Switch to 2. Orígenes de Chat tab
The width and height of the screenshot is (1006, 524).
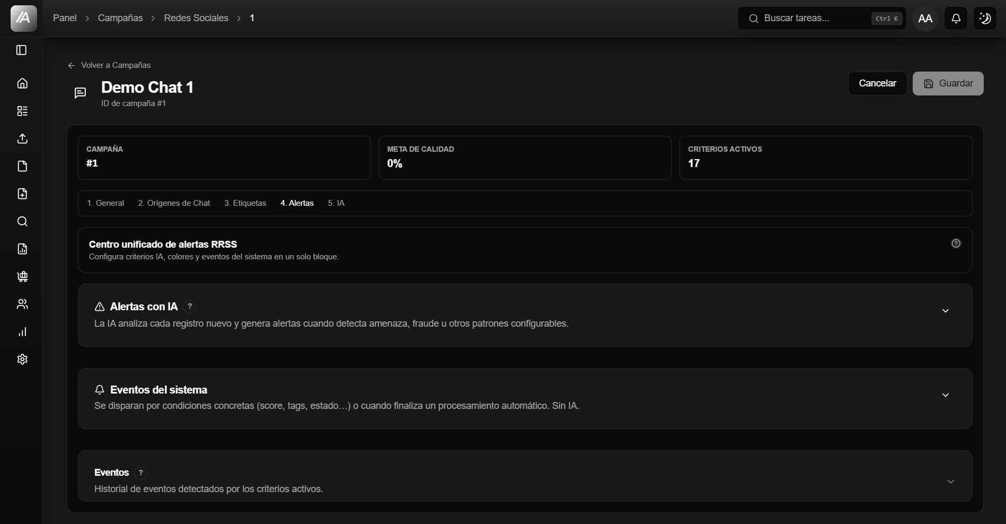[174, 203]
